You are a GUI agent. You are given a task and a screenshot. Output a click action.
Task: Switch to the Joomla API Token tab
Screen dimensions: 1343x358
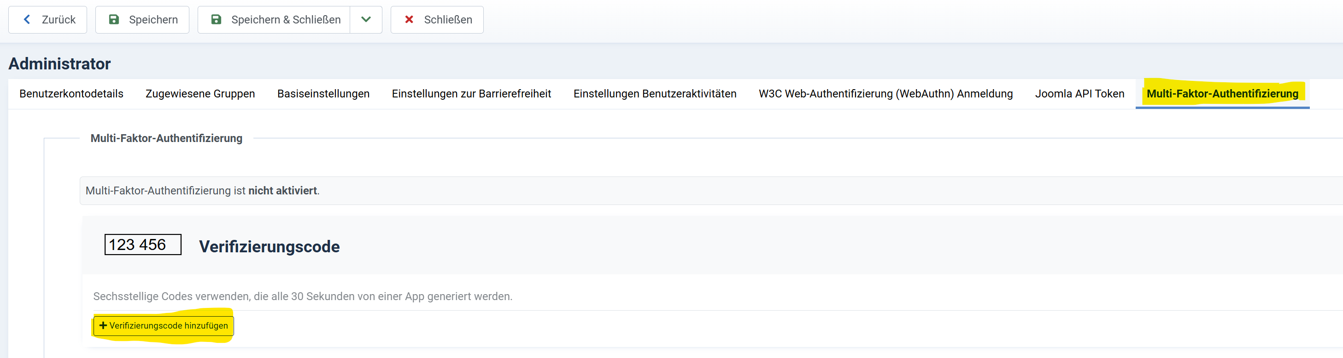[x=1080, y=94]
